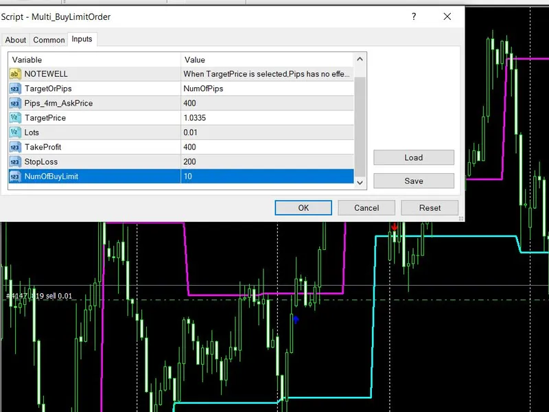The image size is (549, 412).
Task: Click the Lots double type icon
Action: (x=15, y=133)
